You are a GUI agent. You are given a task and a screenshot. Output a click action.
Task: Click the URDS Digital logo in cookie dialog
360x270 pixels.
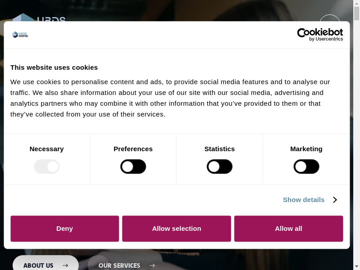coord(20,35)
